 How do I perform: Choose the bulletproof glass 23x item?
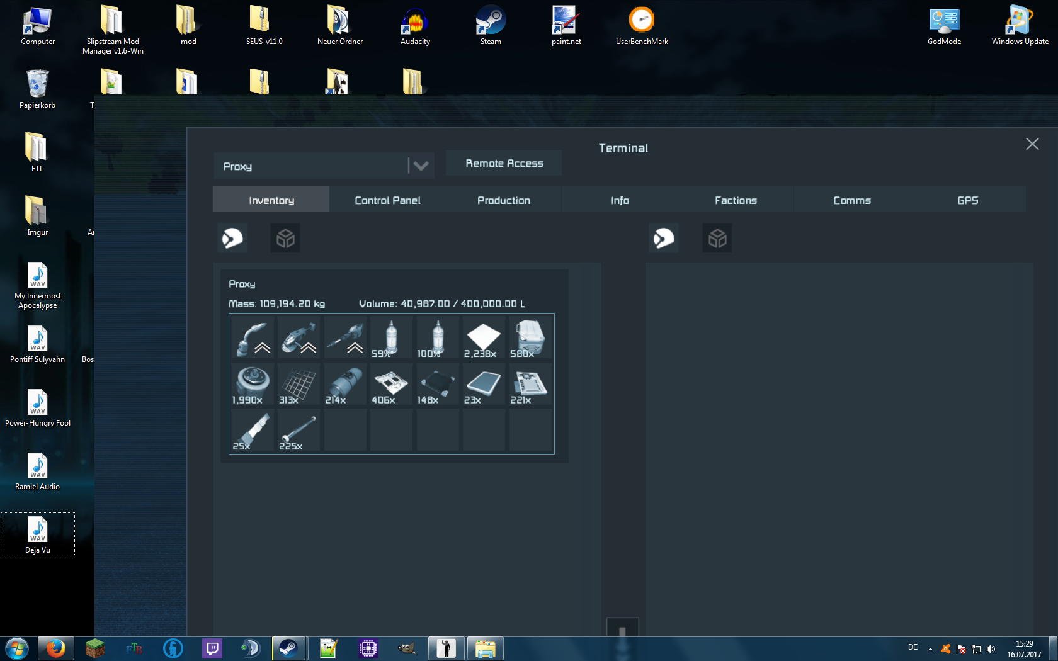tap(484, 383)
